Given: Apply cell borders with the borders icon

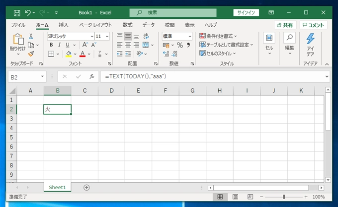Looking at the screenshot, I should pyautogui.click(x=51, y=54).
